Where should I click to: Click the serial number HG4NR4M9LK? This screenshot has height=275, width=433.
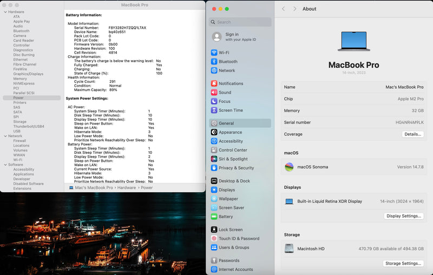pos(409,122)
